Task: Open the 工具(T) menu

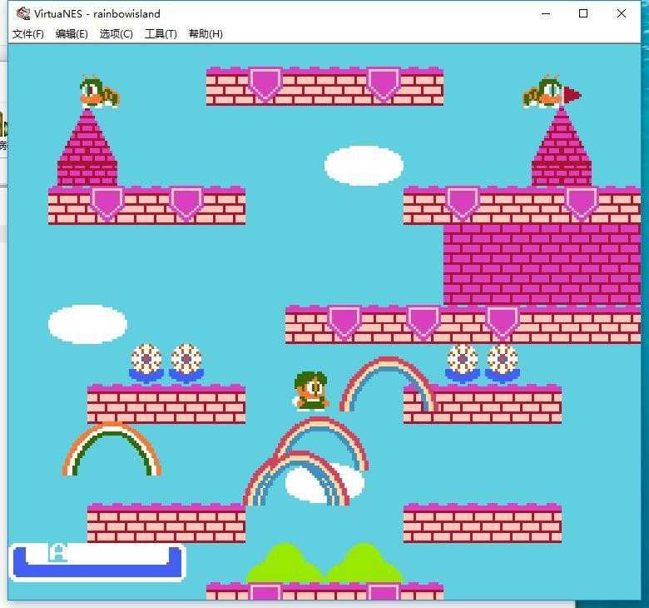Action: coord(161,33)
